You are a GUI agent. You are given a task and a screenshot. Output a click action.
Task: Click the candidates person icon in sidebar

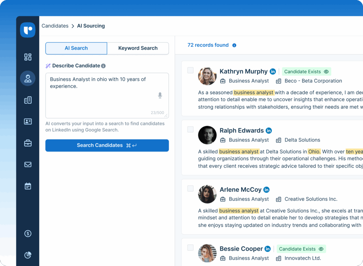coord(28,79)
